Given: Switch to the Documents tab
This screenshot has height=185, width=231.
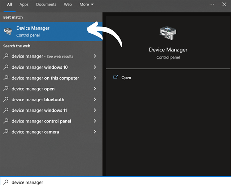Looking at the screenshot, I should pyautogui.click(x=46, y=4).
